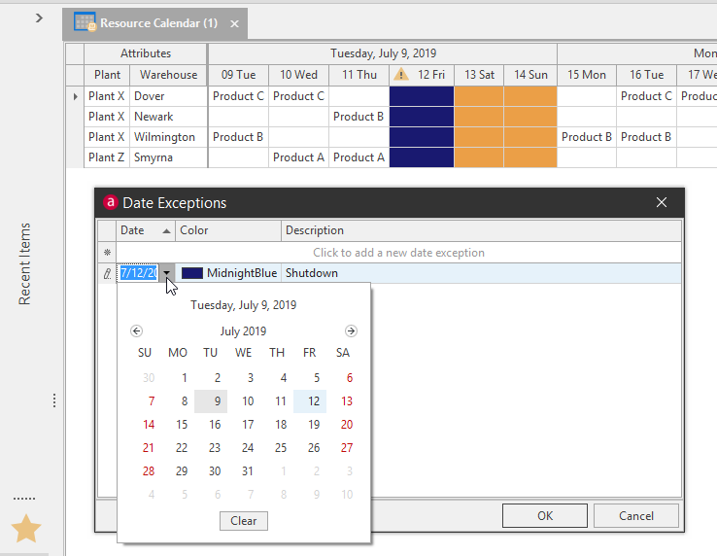Viewport: 717px width, 556px height.
Task: Click the MidnightBlue color swatch
Action: [192, 273]
